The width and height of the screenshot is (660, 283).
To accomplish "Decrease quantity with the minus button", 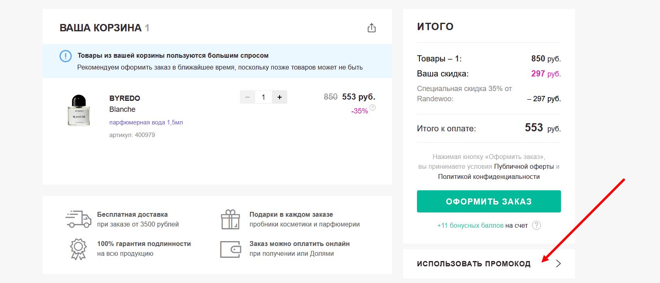I will click(247, 97).
